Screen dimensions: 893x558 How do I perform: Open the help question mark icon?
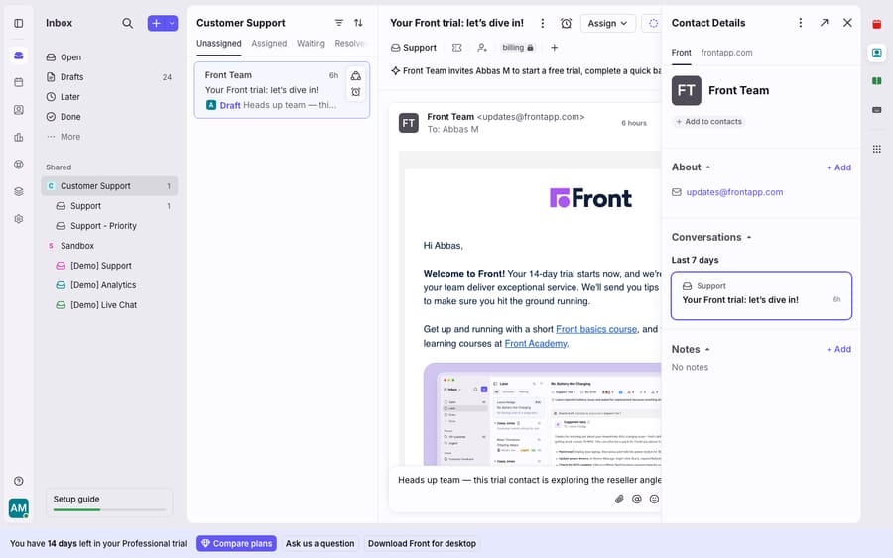pyautogui.click(x=18, y=482)
